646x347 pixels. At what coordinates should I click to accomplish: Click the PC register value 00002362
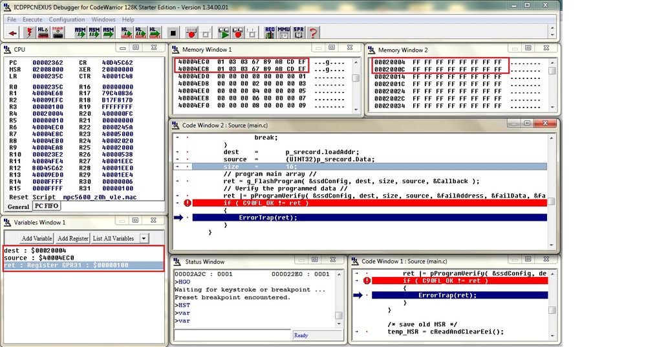[48, 63]
